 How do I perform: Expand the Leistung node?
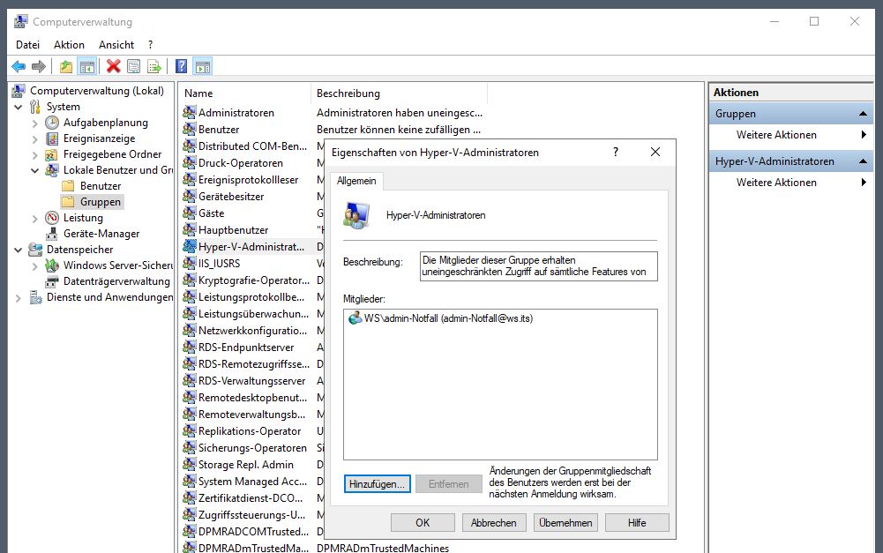(x=35, y=218)
